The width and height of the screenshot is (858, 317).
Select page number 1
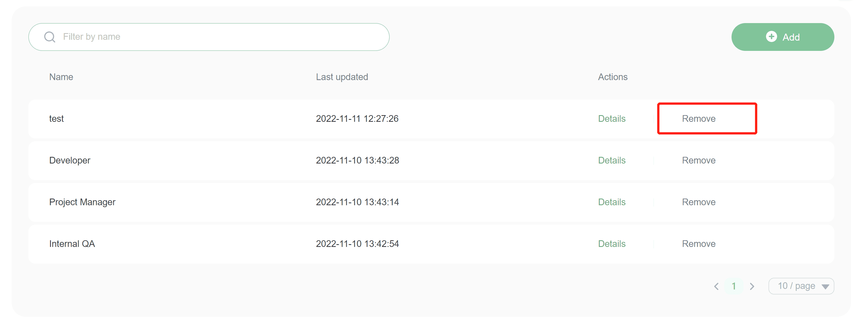point(734,286)
